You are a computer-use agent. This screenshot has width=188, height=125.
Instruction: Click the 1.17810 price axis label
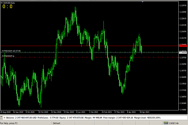pos(183,84)
